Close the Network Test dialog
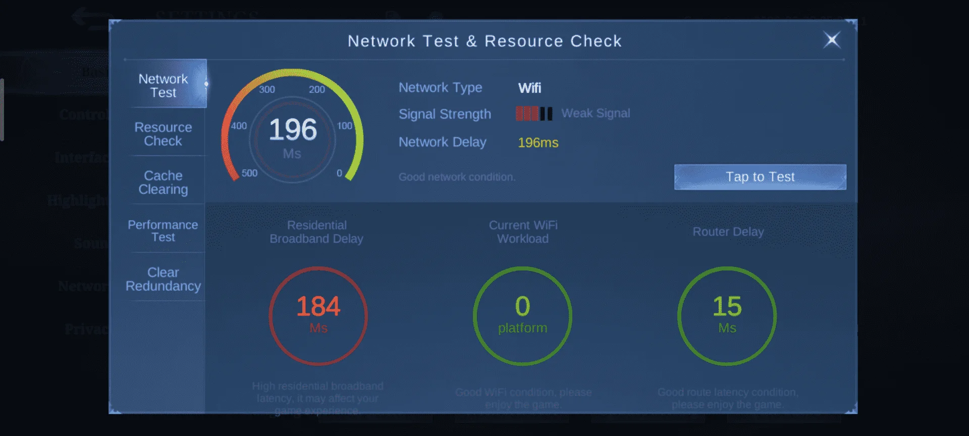969x436 pixels. pyautogui.click(x=832, y=39)
